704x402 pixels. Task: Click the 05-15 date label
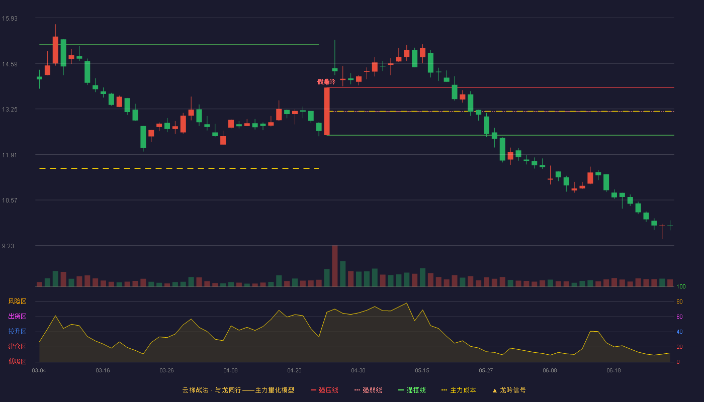point(422,370)
